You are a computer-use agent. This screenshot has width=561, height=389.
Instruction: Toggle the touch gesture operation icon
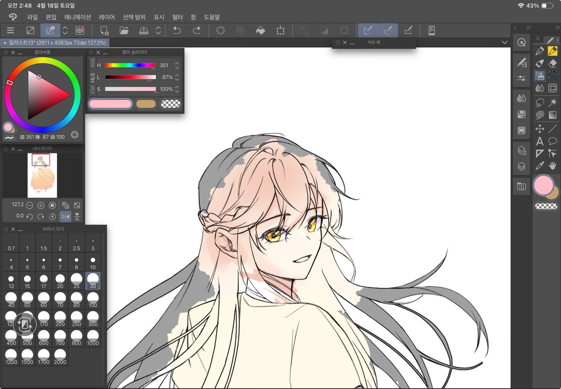point(50,30)
